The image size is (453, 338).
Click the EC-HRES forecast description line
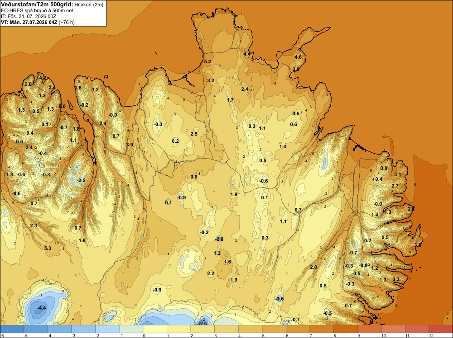(37, 10)
